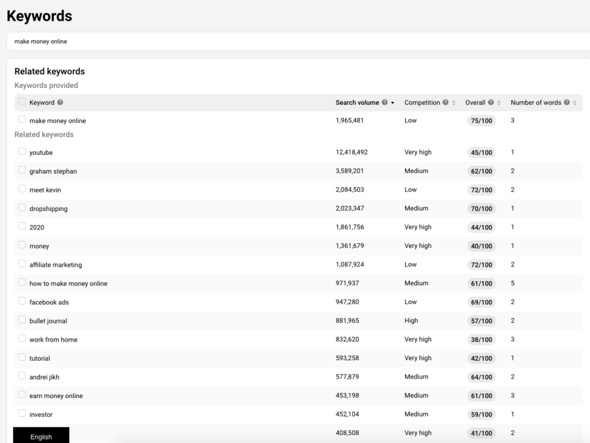Check the 'meet kevin' checkbox
Viewport: 590px width, 443px height.
(22, 189)
